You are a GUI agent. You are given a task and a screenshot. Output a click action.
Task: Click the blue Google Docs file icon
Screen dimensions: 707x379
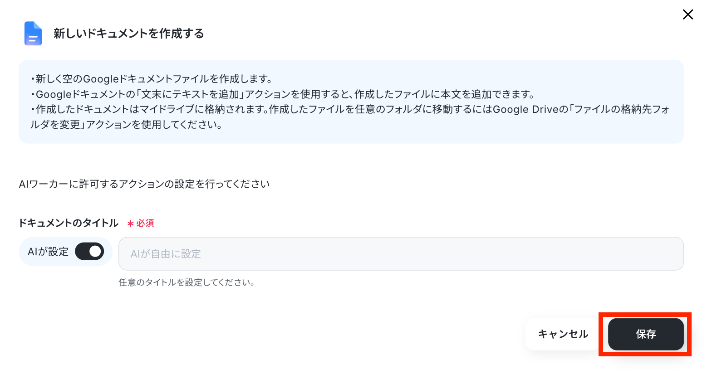tap(33, 34)
